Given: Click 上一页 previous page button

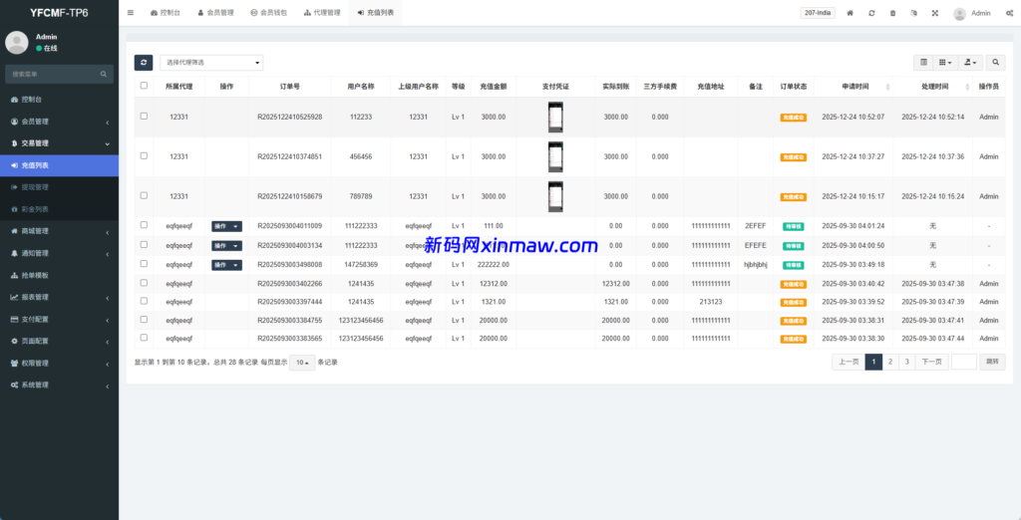Looking at the screenshot, I should [849, 362].
